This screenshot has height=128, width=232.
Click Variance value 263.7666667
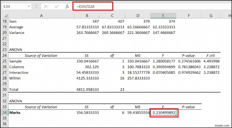coord(88,33)
